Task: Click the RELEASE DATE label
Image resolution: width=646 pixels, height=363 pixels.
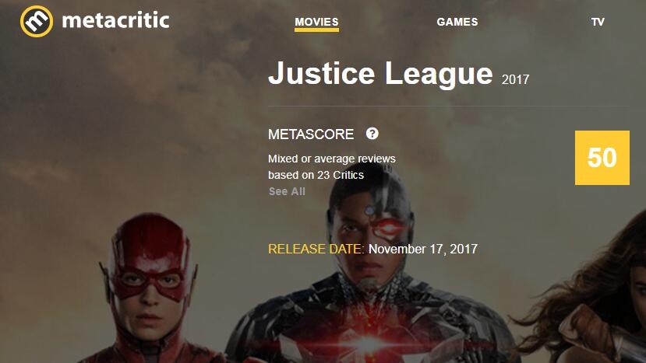Action: pos(316,249)
